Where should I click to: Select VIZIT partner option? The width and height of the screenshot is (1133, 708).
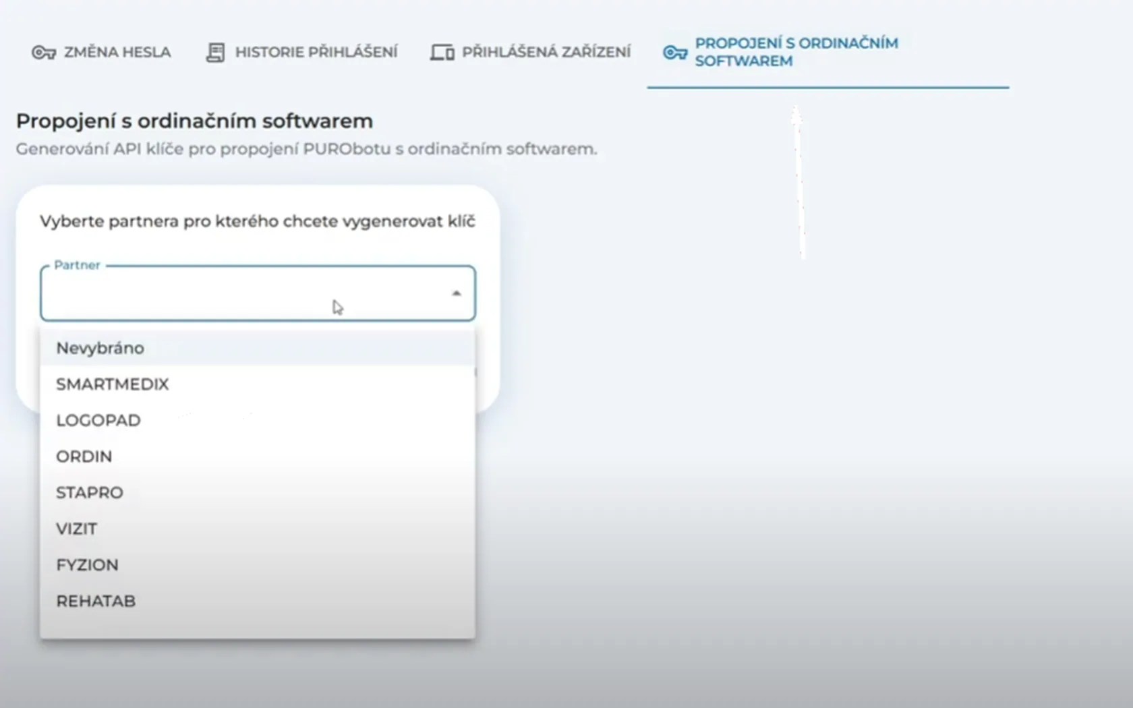[x=258, y=529]
